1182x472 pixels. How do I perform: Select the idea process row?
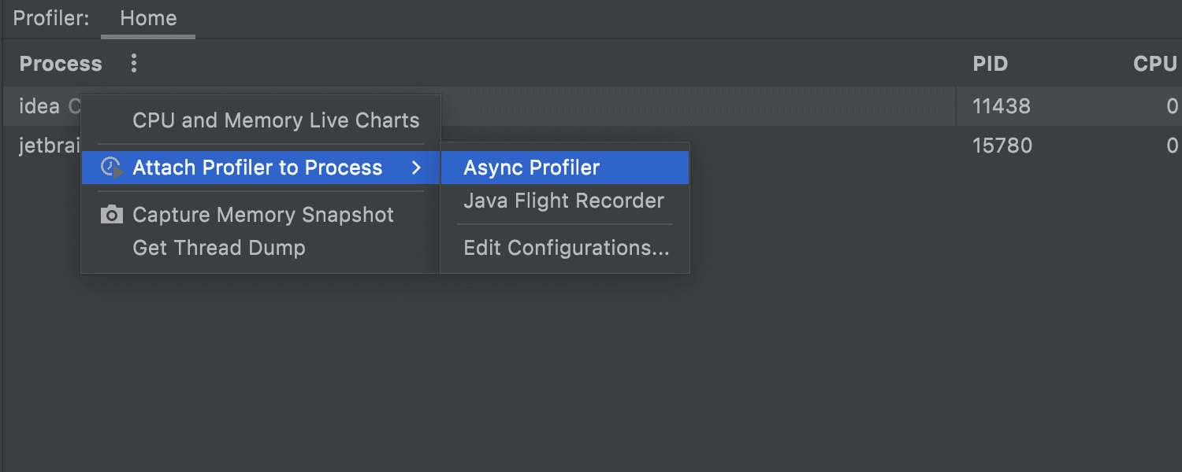pyautogui.click(x=591, y=106)
